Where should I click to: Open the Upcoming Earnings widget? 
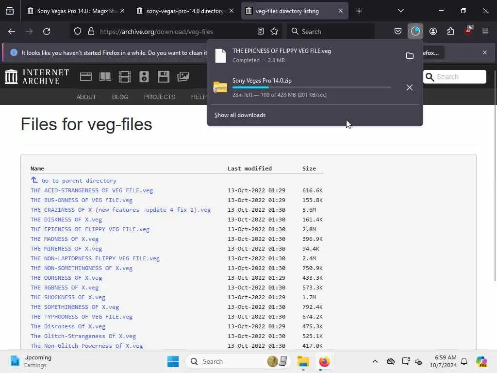pos(31,361)
